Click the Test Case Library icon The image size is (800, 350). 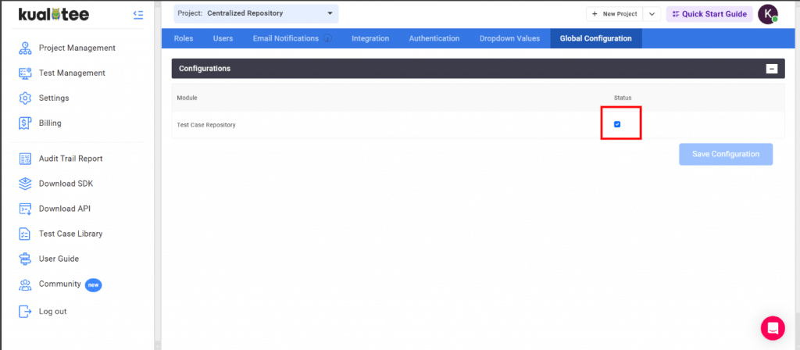click(25, 234)
